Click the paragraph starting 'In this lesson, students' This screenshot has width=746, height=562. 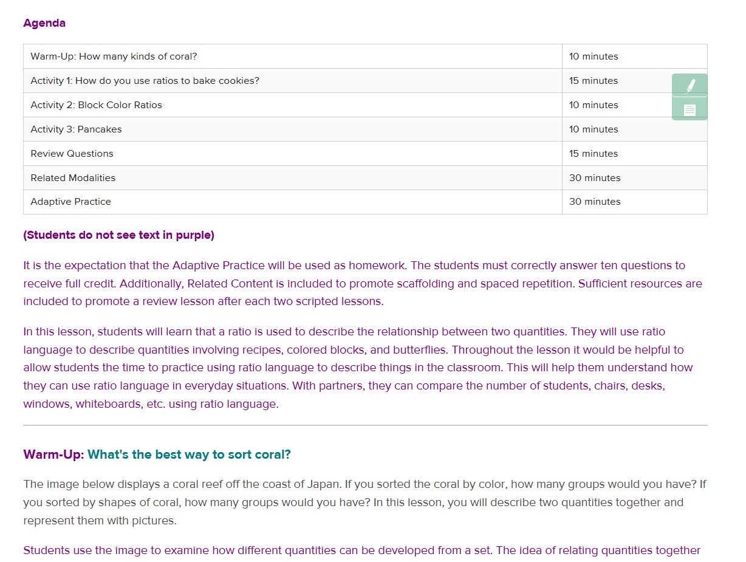358,368
